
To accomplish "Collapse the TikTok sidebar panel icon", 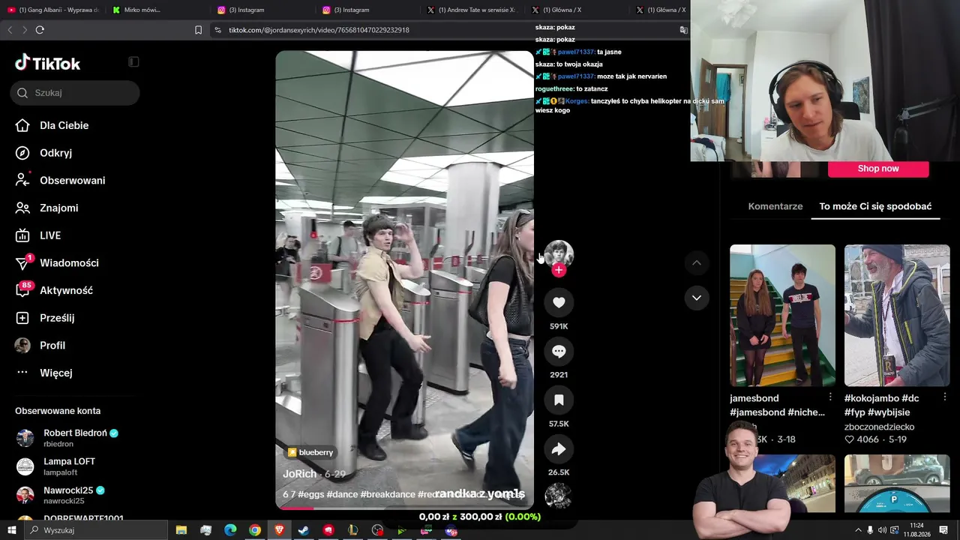I will (x=133, y=61).
